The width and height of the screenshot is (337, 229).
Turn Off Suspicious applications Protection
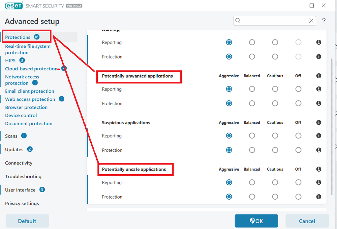tap(298, 150)
